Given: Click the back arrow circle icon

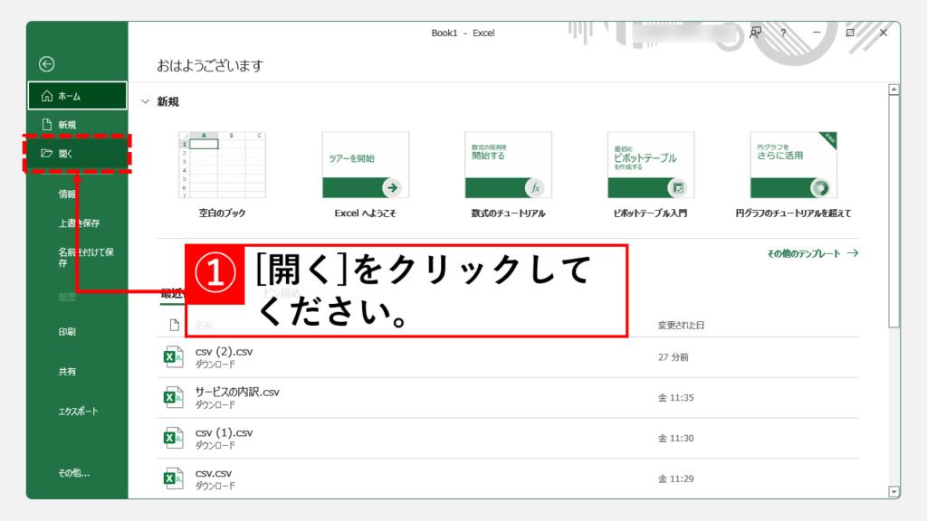Looking at the screenshot, I should [47, 64].
